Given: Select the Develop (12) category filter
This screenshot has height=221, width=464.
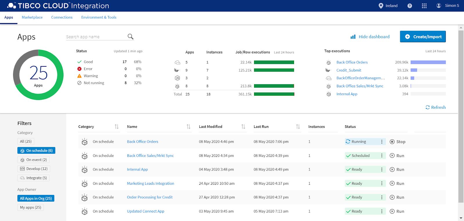Looking at the screenshot, I should coord(34,169).
